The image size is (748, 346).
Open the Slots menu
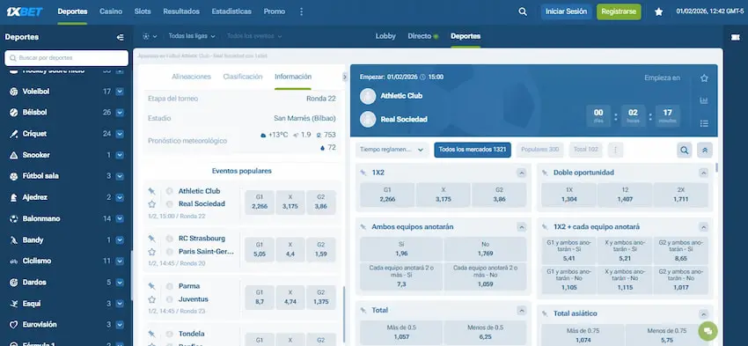coord(143,11)
